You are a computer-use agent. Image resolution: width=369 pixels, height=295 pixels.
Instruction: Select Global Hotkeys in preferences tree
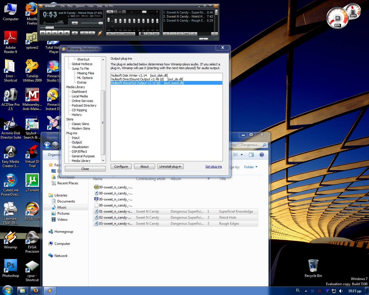click(x=82, y=64)
